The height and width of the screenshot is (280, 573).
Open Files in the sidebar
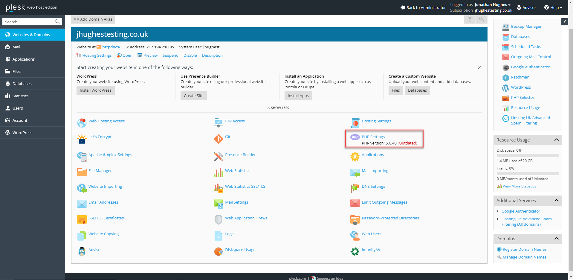33,71
